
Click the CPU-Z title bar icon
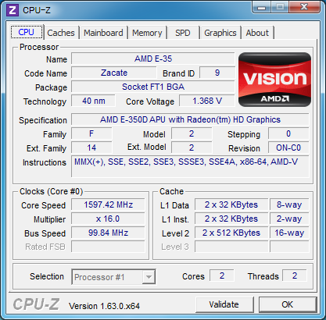[x=13, y=10]
